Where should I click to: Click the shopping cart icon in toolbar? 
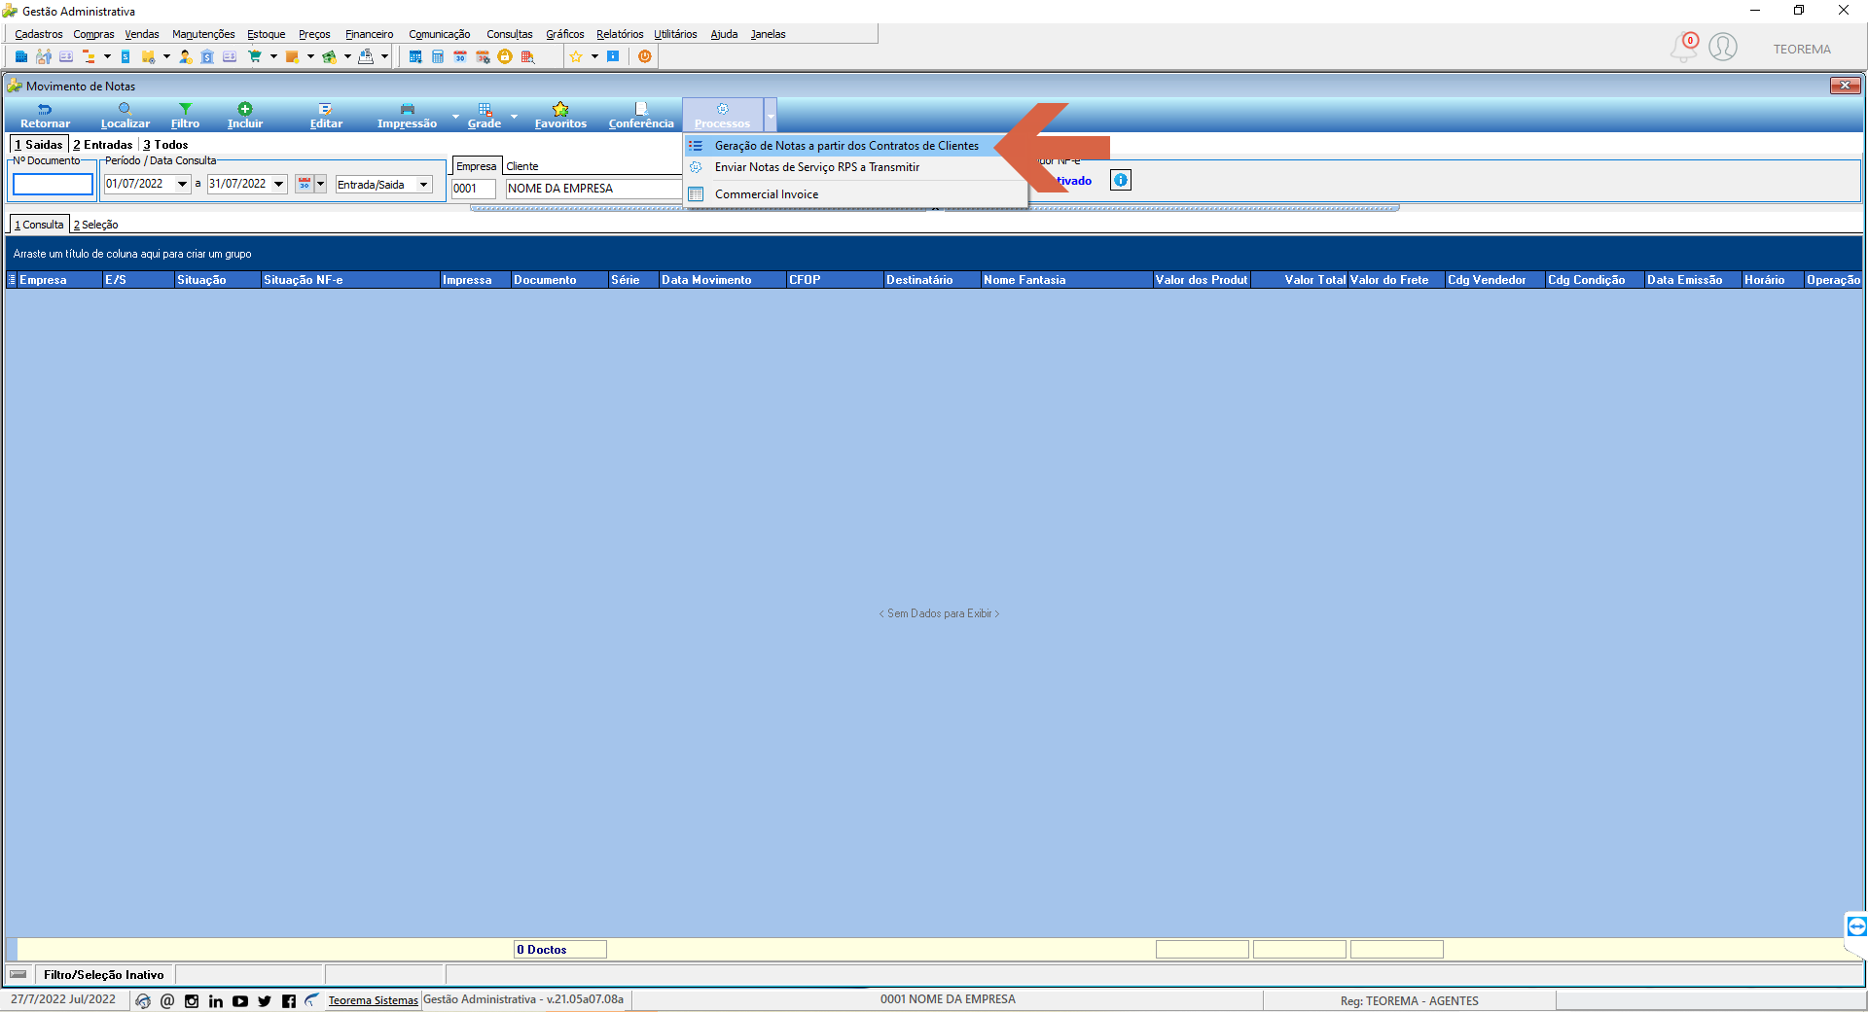255,56
